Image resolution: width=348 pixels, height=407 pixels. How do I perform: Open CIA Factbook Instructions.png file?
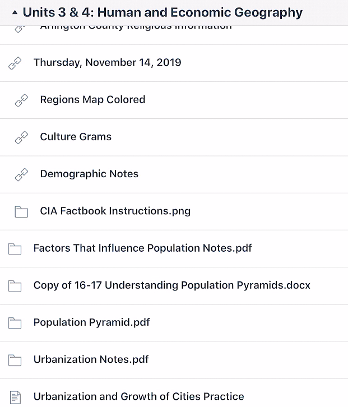point(115,211)
